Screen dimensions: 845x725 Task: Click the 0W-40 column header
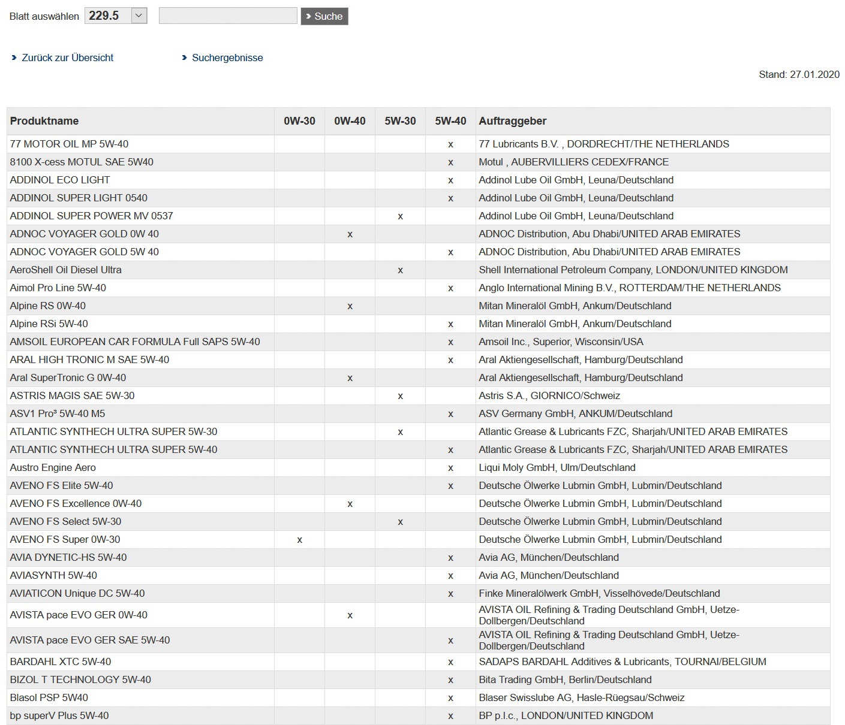(350, 121)
